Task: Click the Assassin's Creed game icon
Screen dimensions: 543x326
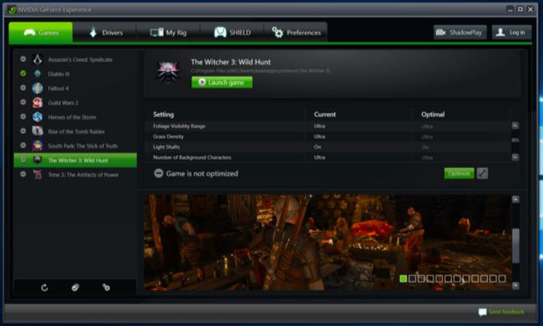Action: 37,59
